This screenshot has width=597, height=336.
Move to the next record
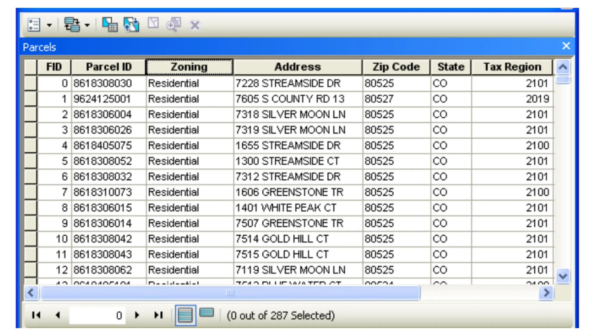[x=137, y=315]
